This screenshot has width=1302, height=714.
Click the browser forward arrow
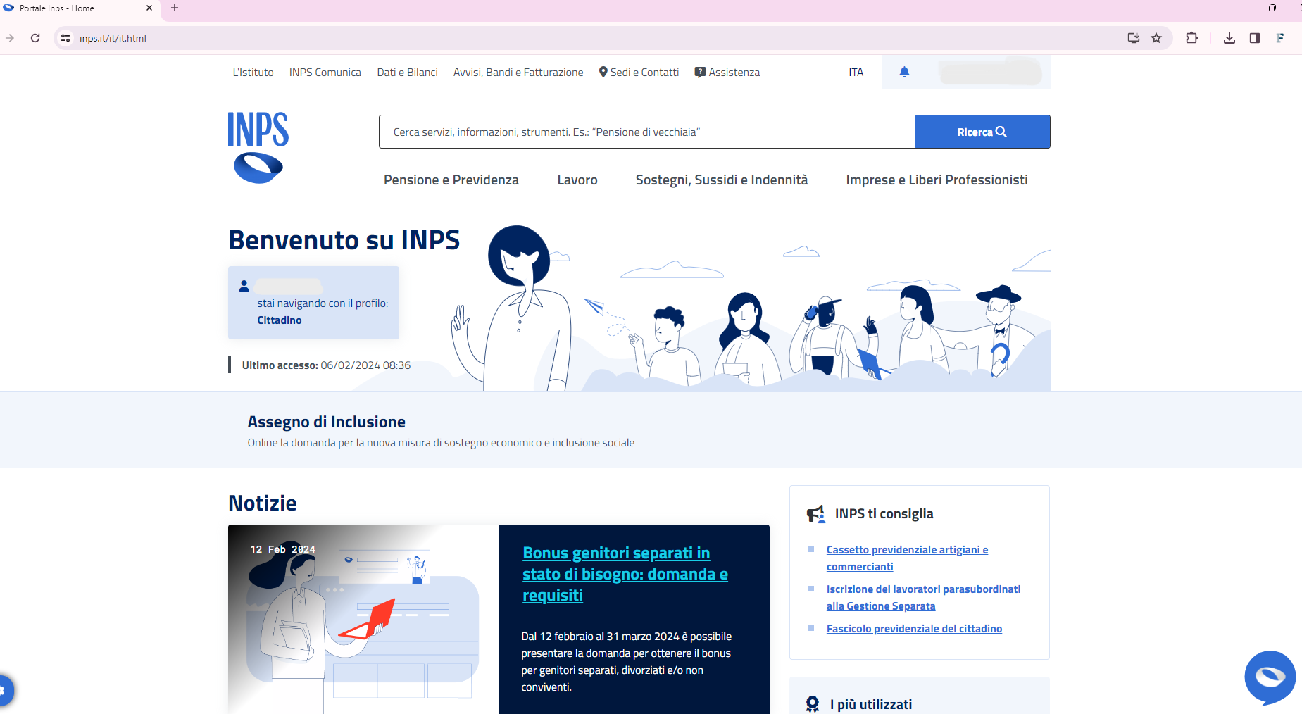coord(10,38)
